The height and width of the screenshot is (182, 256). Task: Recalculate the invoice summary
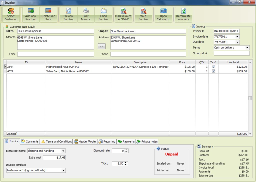pyautogui.click(x=183, y=14)
